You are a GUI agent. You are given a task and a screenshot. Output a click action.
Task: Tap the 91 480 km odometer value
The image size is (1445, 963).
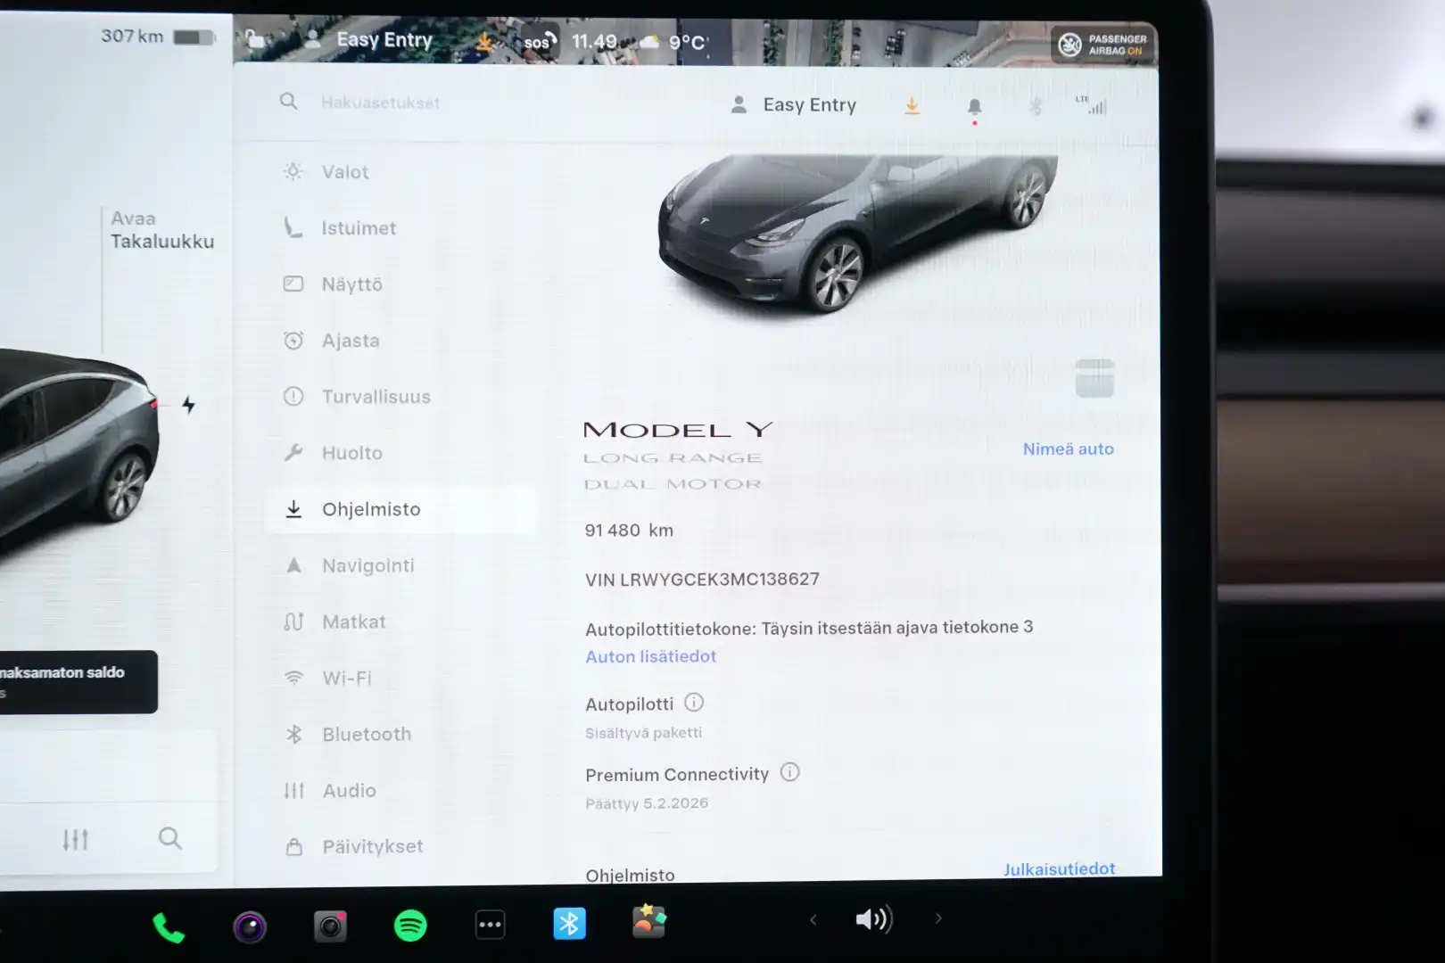(x=629, y=531)
